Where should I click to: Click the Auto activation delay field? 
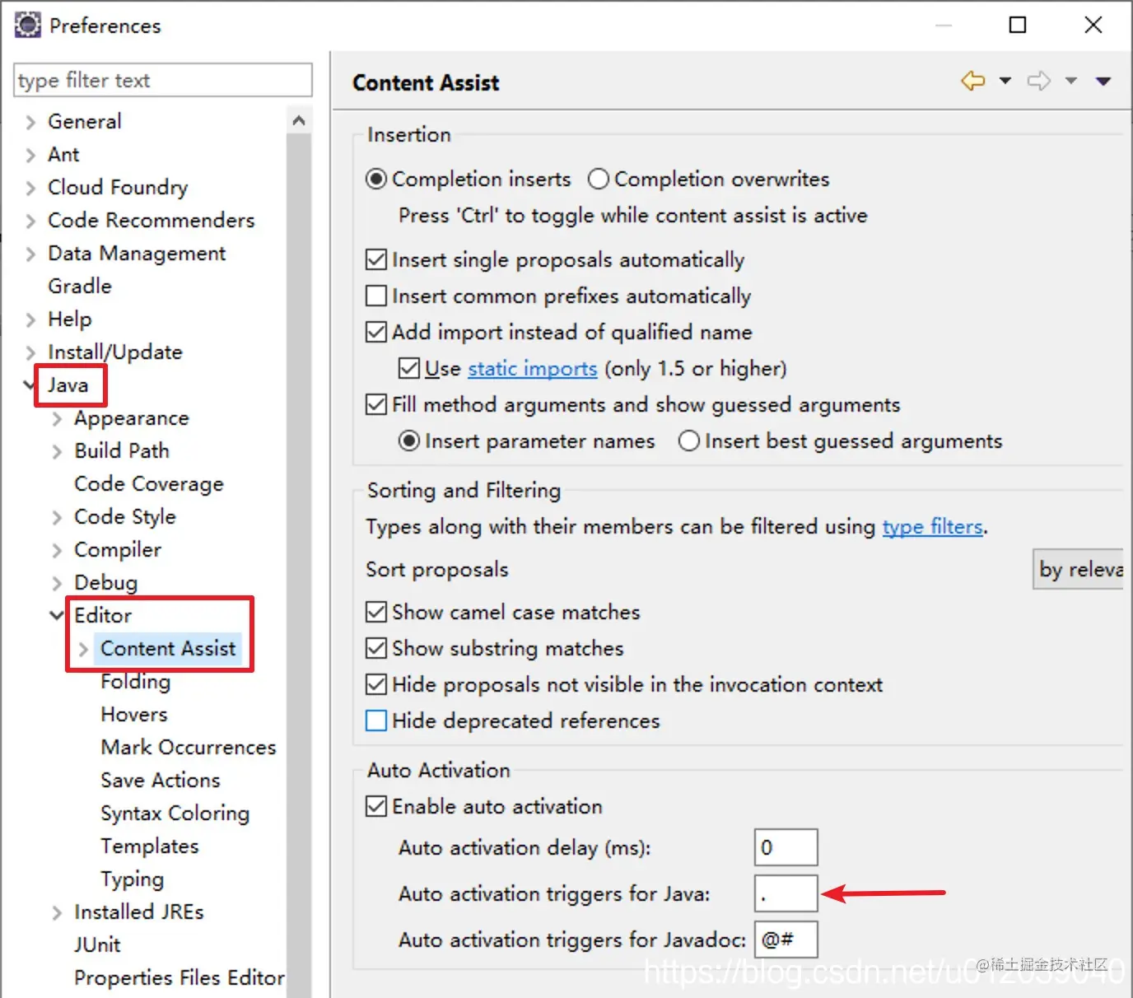pyautogui.click(x=786, y=847)
